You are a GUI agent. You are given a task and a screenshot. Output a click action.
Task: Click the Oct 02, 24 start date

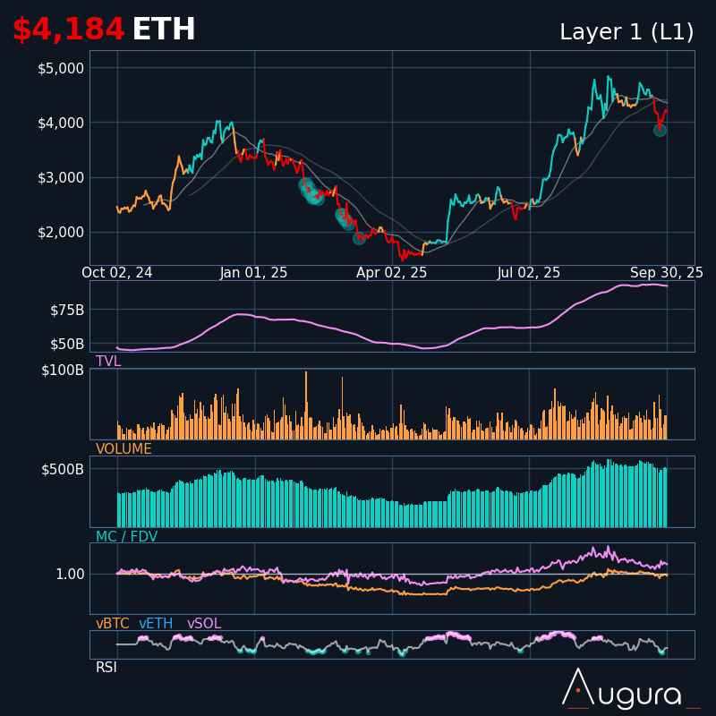117,273
